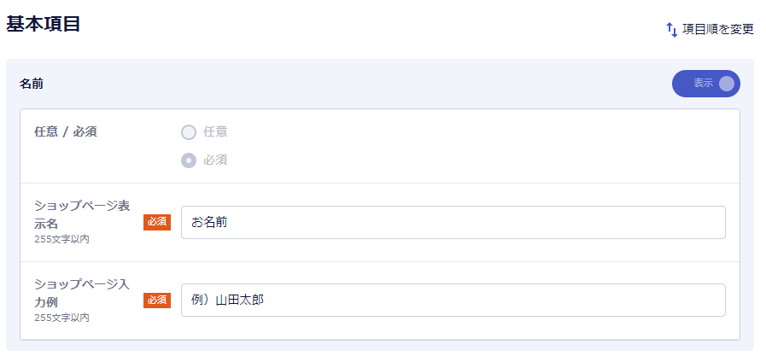Click the 任意 / 必須 row label
The image size is (766, 356).
[x=66, y=131]
